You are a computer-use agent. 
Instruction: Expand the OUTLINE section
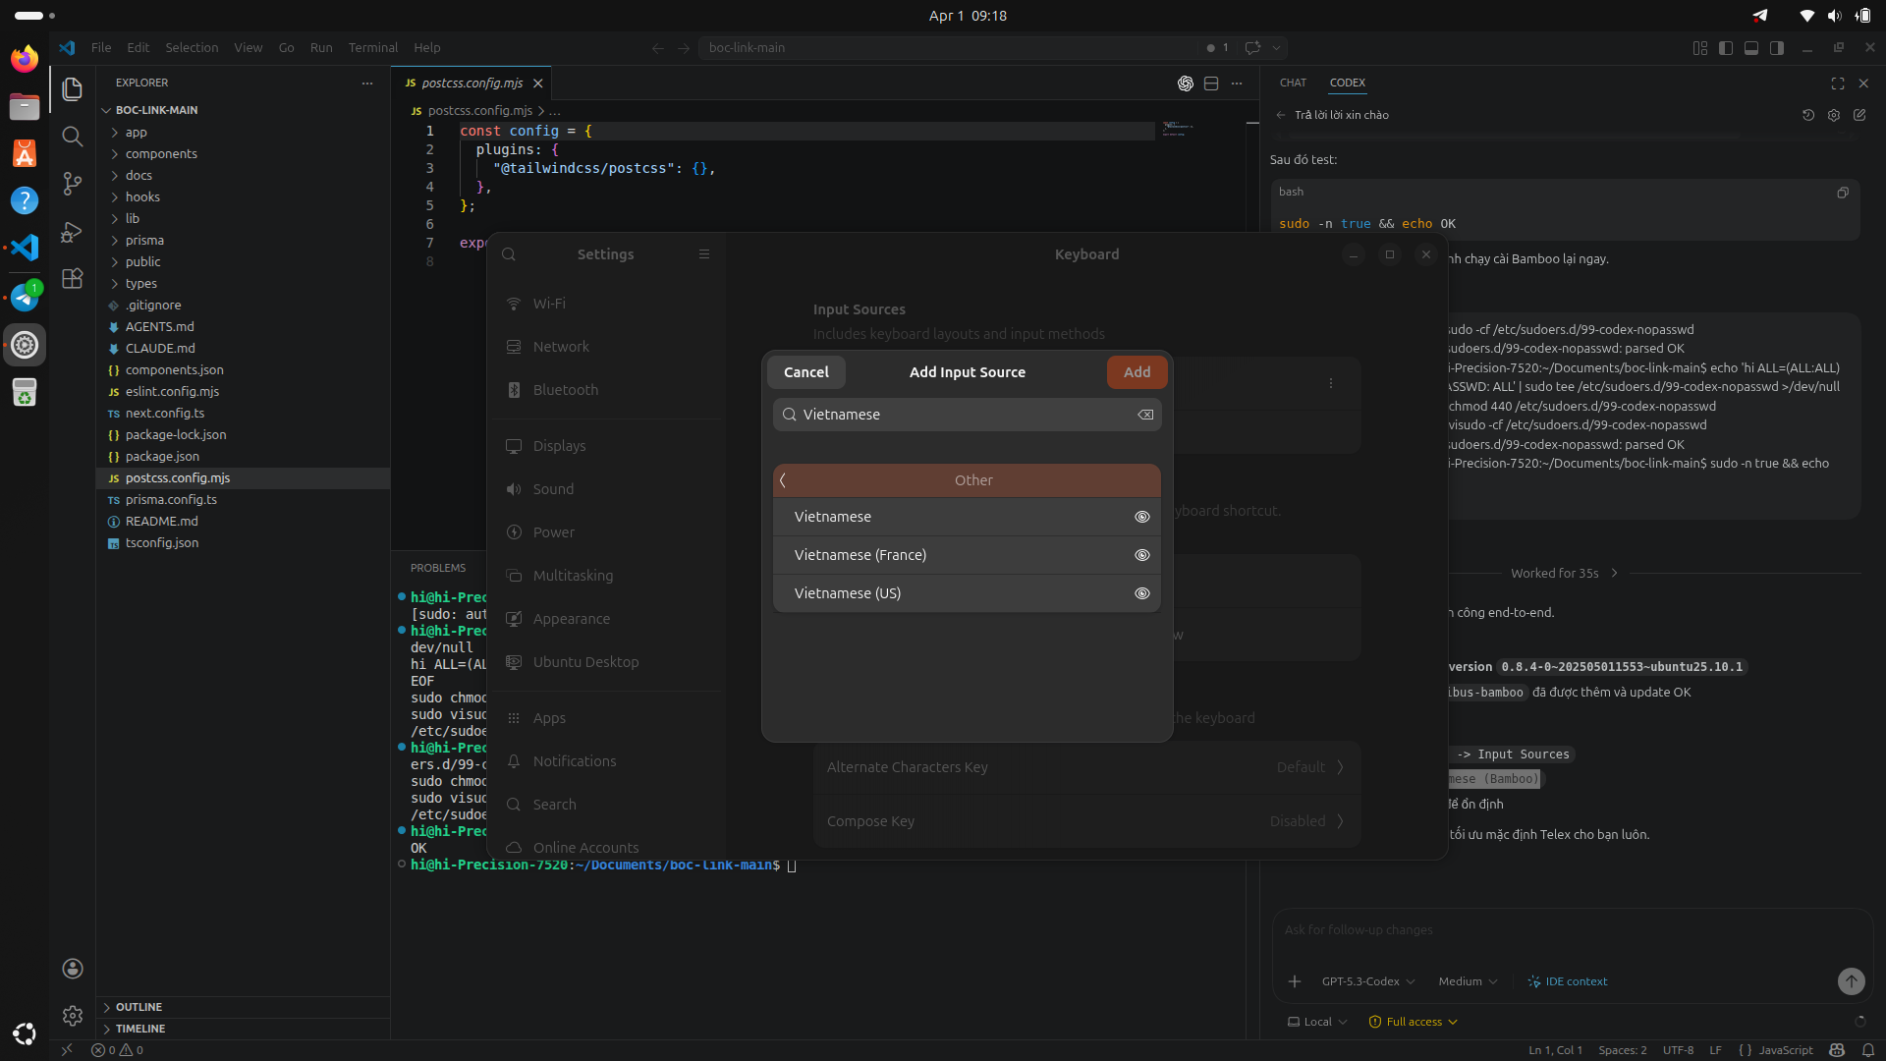pyautogui.click(x=139, y=1007)
